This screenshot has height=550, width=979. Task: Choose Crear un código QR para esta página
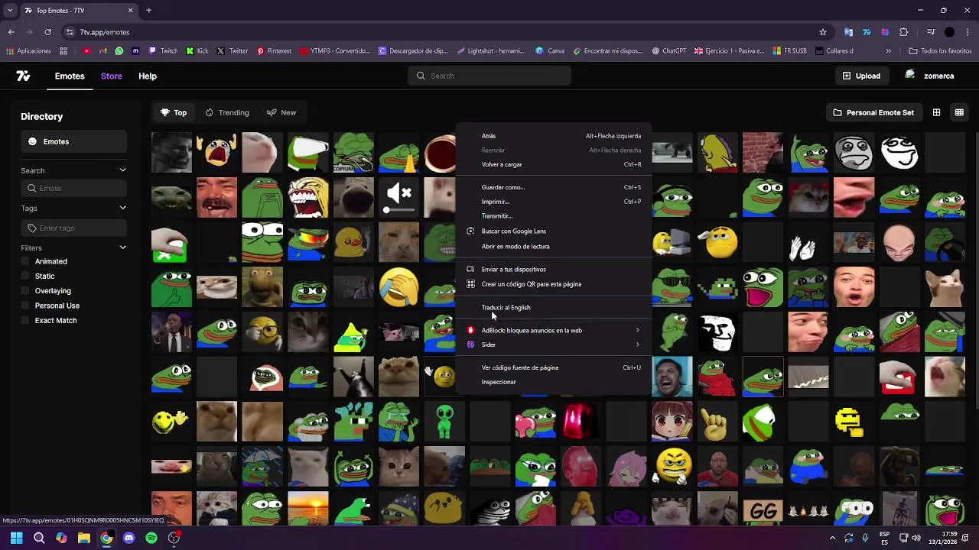pos(553,284)
